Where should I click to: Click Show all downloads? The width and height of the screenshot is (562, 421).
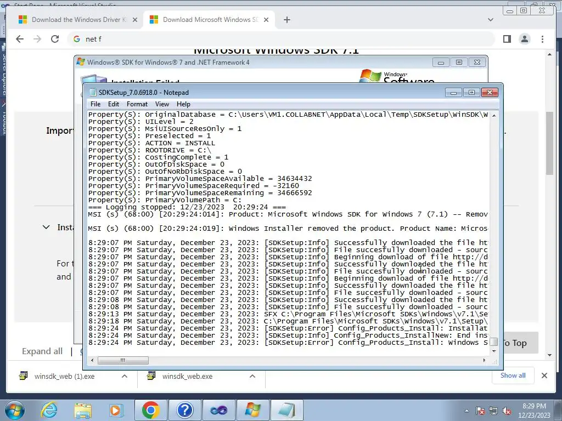point(513,376)
